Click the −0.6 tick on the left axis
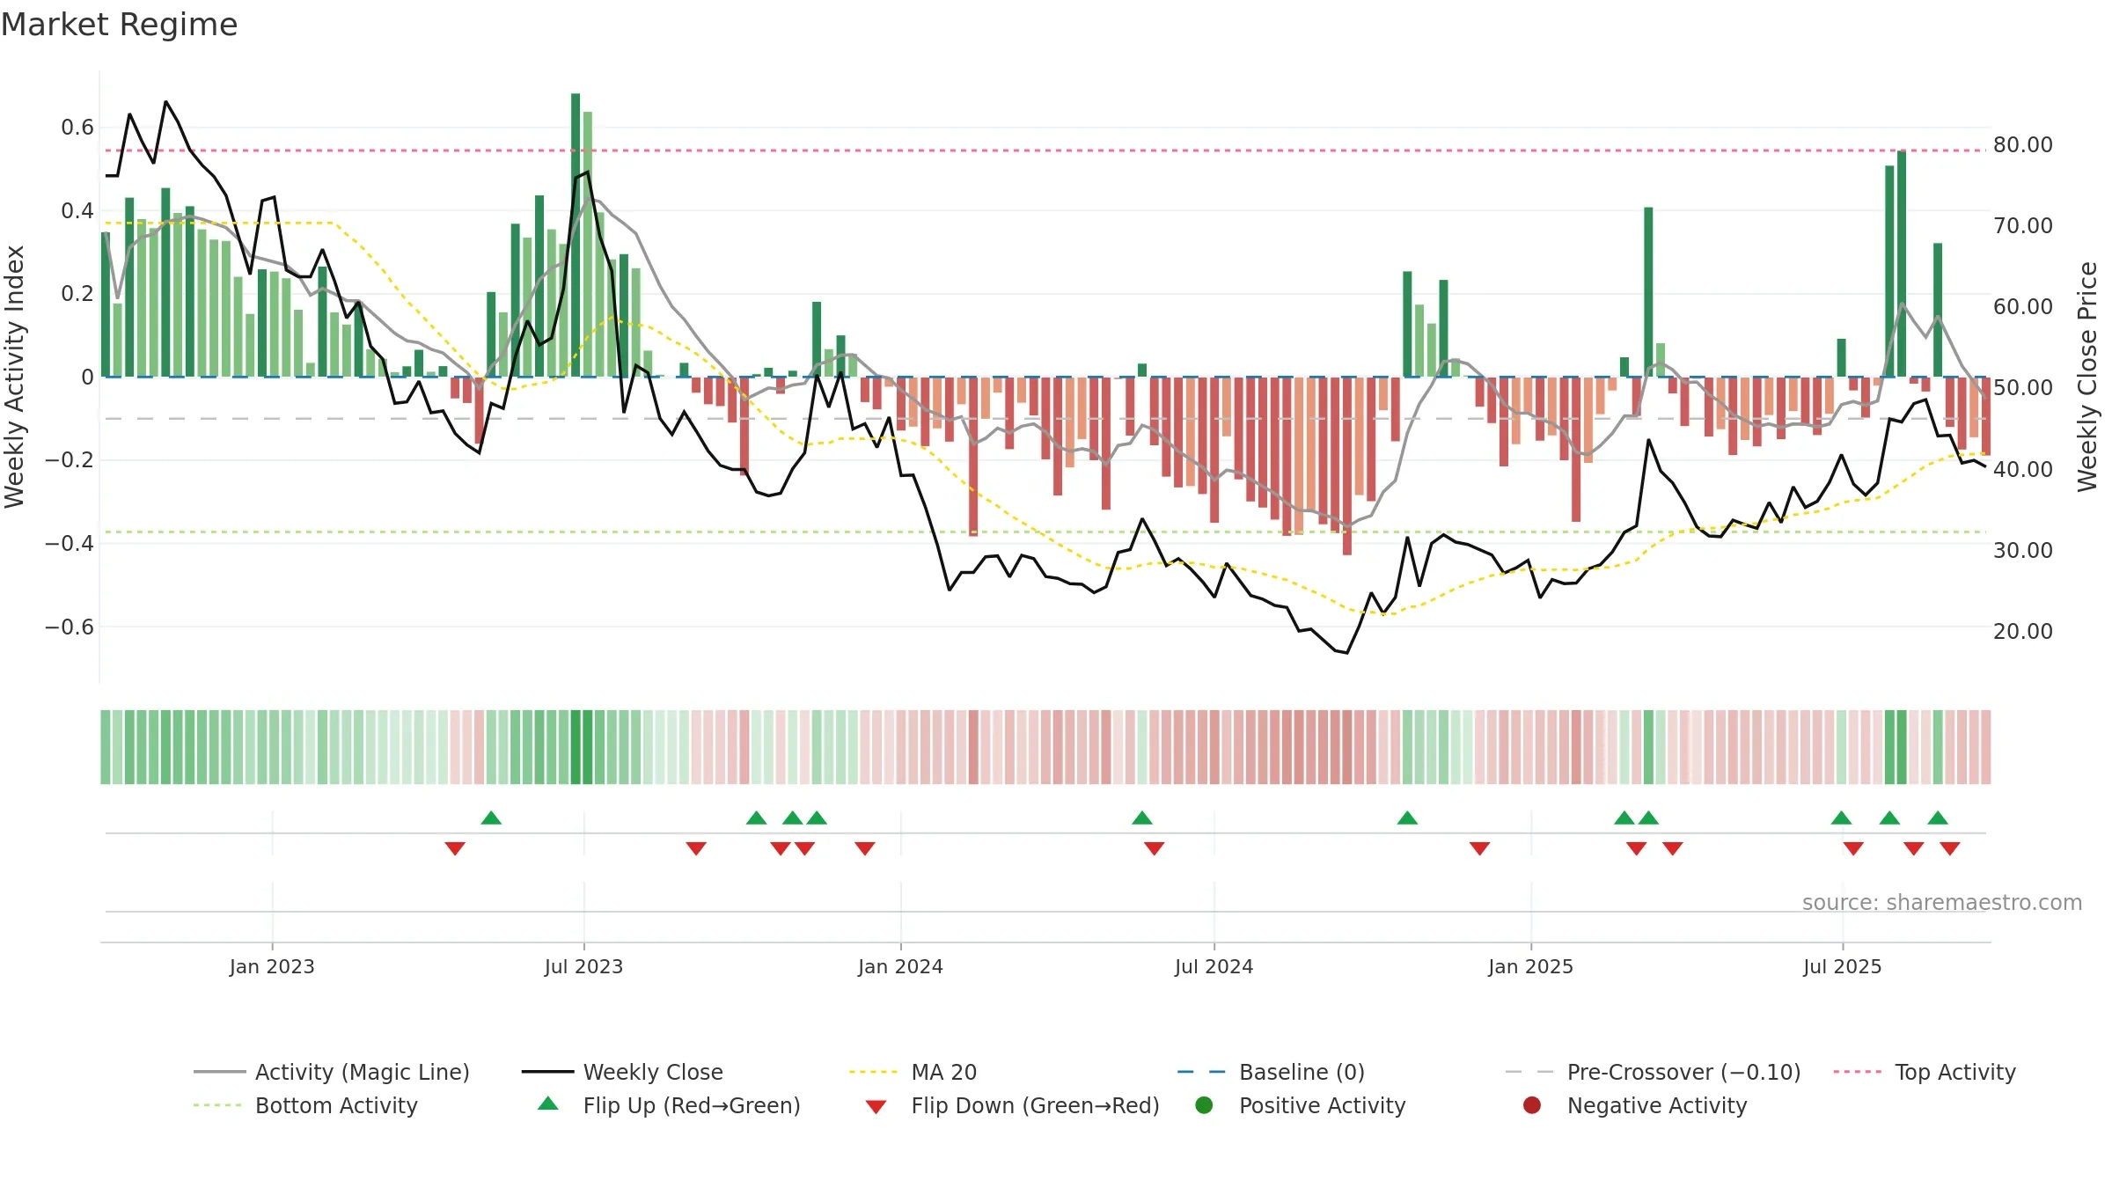Screen dimensions: 2112x1188 pos(69,627)
